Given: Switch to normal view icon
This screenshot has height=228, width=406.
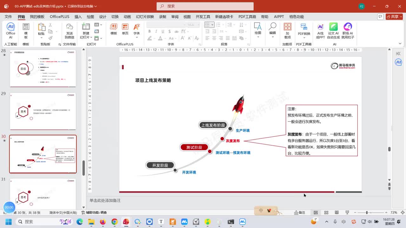Looking at the screenshot, I should [x=316, y=212].
